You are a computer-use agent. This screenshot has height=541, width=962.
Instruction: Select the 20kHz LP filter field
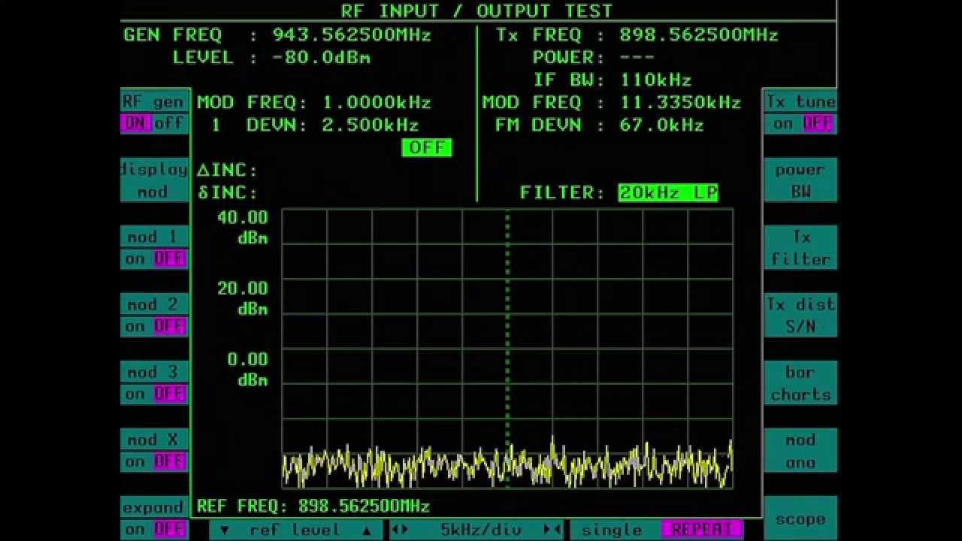coord(668,193)
